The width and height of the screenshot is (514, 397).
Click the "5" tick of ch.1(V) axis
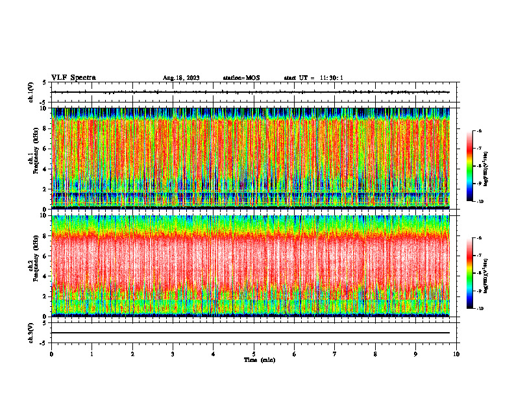(x=45, y=82)
